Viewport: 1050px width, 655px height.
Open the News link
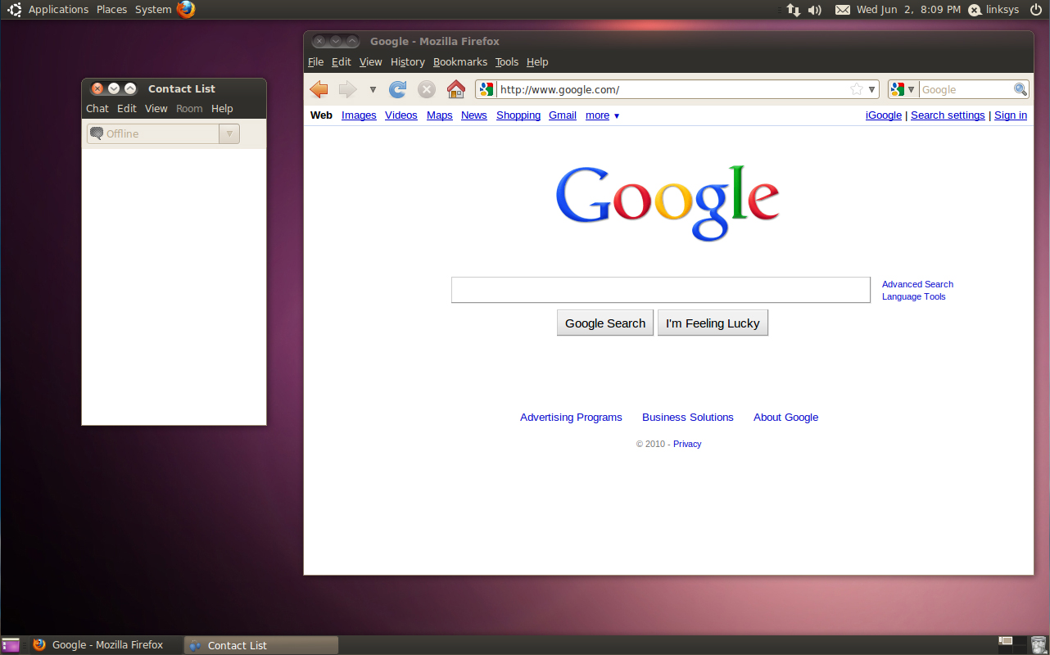pyautogui.click(x=474, y=115)
